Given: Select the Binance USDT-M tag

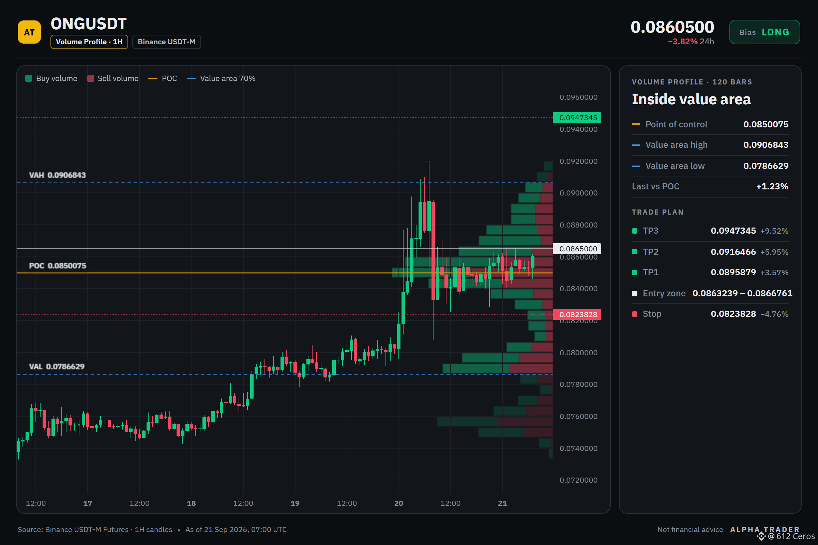Looking at the screenshot, I should click(166, 42).
